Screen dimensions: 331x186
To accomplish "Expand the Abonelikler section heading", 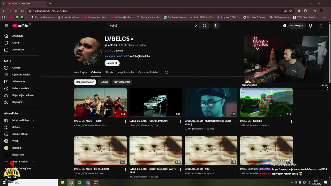I will 13,113.
